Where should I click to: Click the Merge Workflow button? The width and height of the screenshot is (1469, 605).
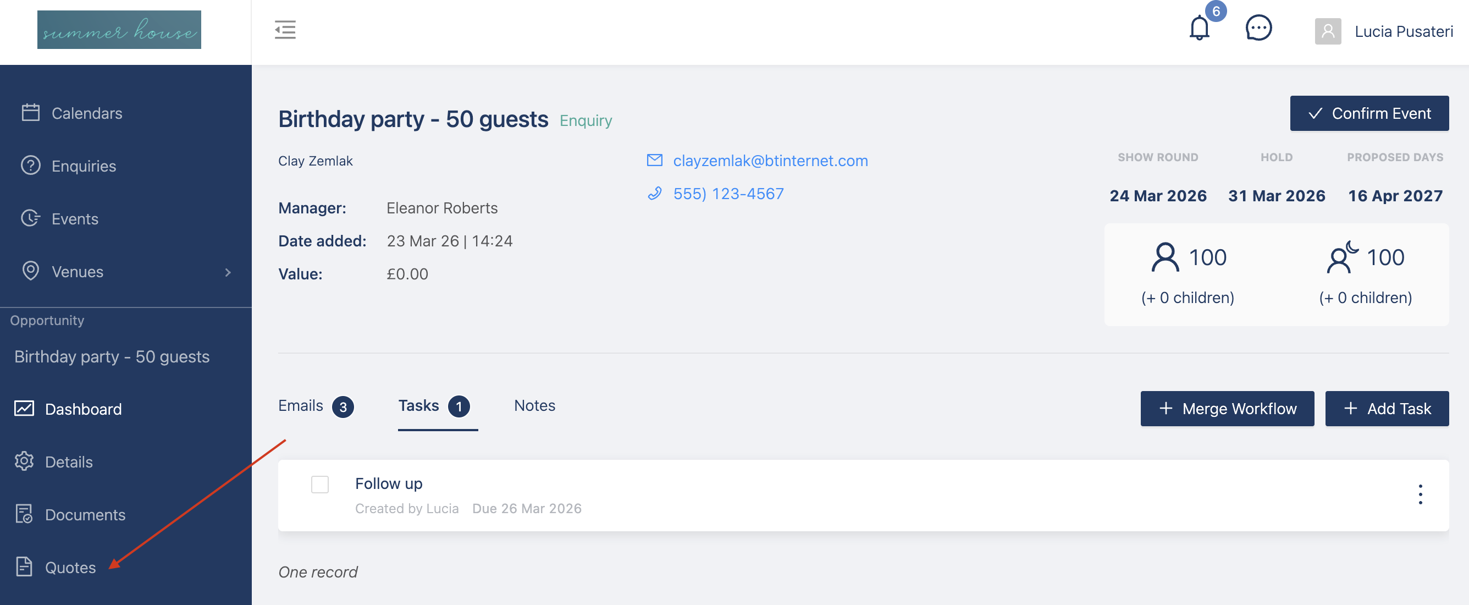pyautogui.click(x=1227, y=409)
